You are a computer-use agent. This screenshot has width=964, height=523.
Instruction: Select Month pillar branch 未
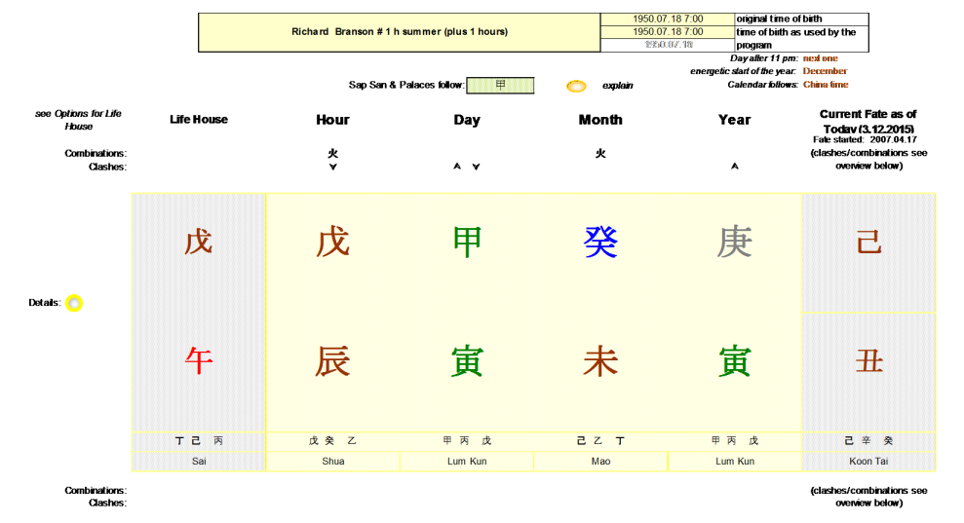pos(600,361)
